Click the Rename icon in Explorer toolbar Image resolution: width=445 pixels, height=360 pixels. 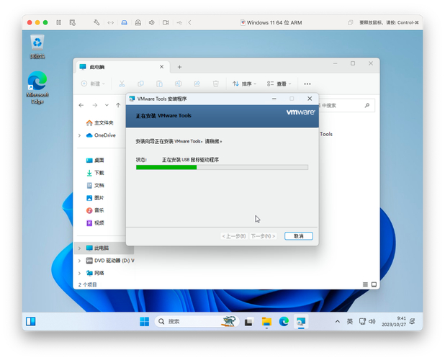tap(178, 84)
